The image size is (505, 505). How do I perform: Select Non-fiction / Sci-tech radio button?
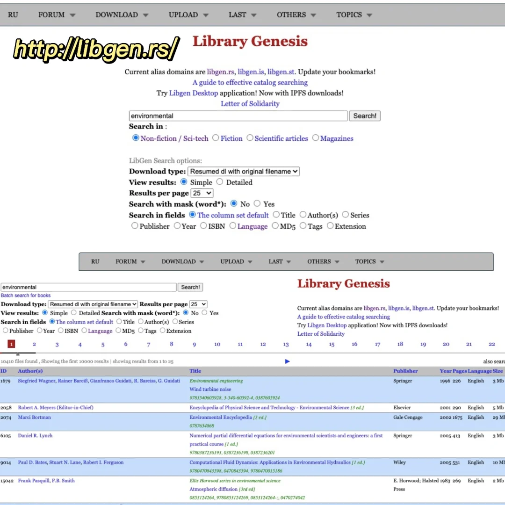[136, 138]
